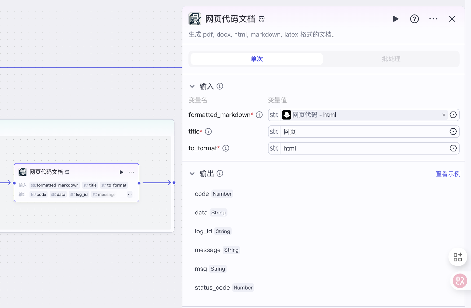471x308 pixels.
Task: Show info for the to_format parameter
Action: pos(226,148)
